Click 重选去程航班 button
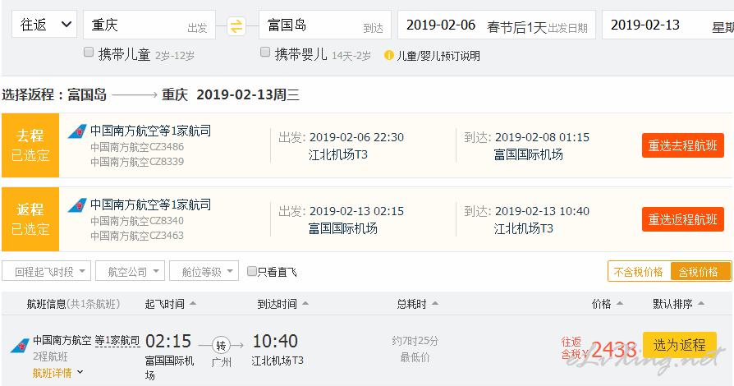The height and width of the screenshot is (386, 734). point(683,145)
